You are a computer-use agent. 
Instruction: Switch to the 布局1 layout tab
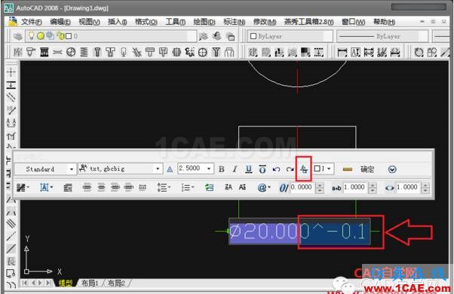click(x=90, y=283)
